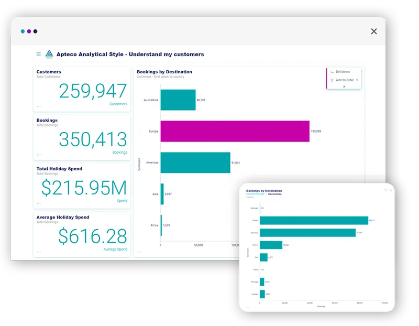419x326 pixels.
Task: Click the $616.28 average spend value
Action: click(93, 236)
